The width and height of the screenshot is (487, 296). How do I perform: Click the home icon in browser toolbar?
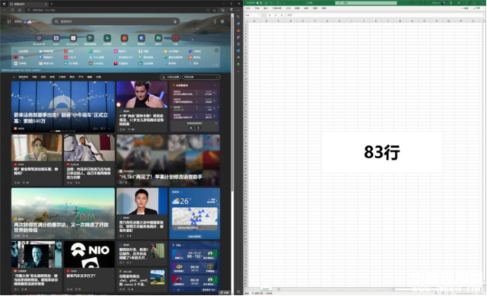coord(20,10)
